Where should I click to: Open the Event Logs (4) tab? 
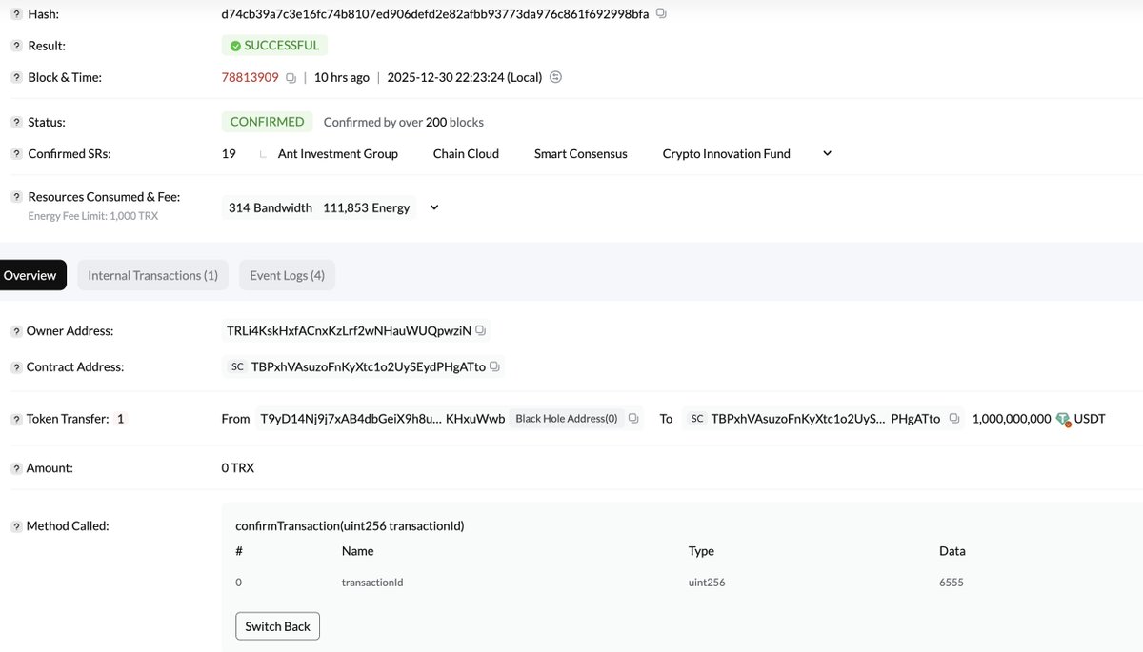(287, 275)
